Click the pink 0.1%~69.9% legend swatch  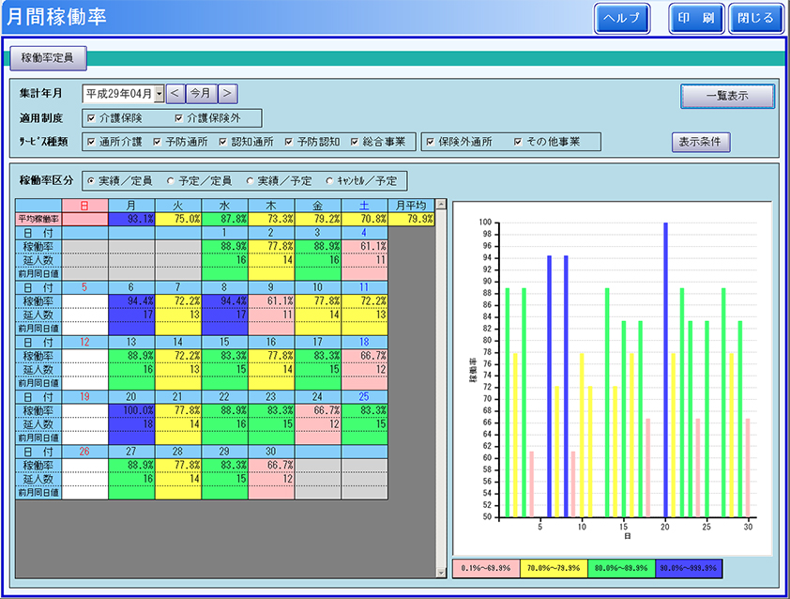pos(486,568)
